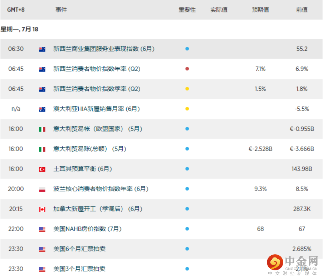Select the 土耳其预算平衡 (6月) event

[82, 169]
